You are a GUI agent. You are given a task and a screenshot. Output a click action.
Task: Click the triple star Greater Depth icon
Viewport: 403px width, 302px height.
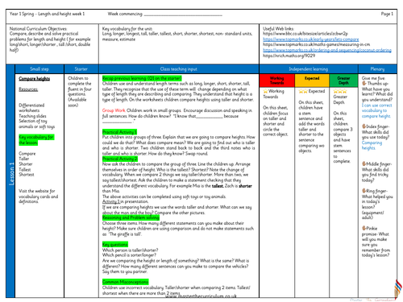coord(340,91)
